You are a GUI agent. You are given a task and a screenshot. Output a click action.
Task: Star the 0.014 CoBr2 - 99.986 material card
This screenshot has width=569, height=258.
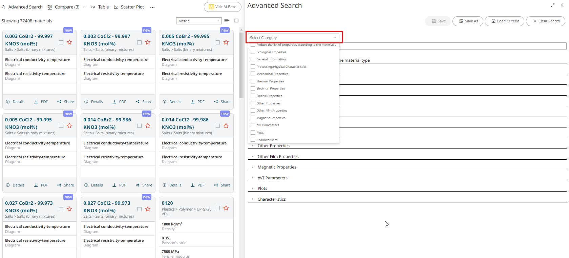pos(148,126)
